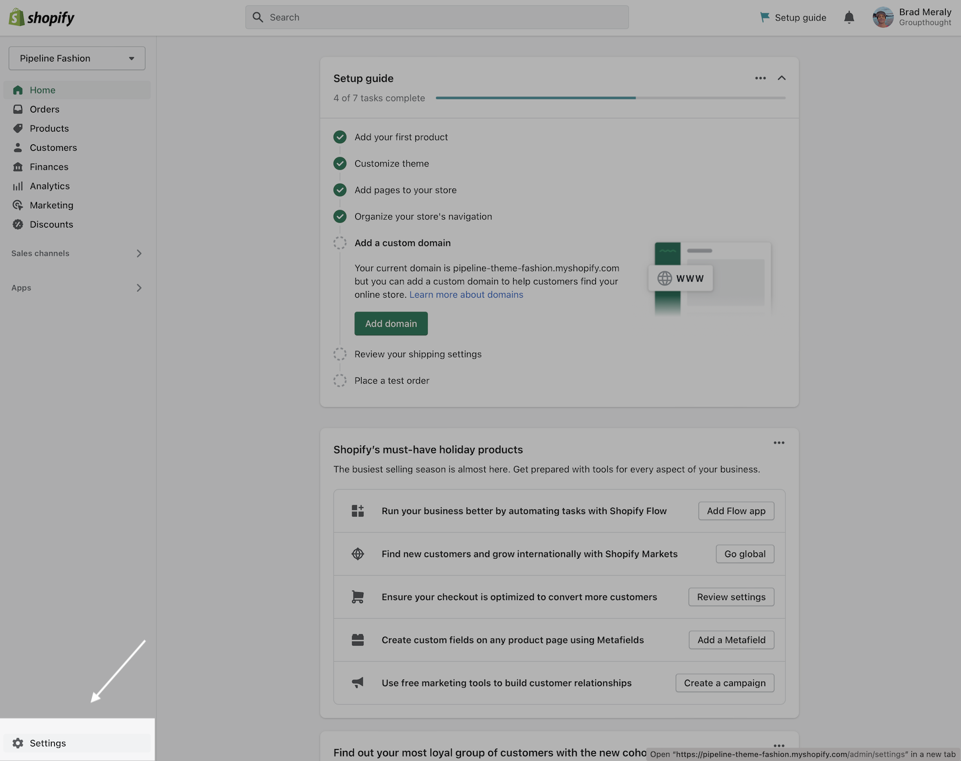Toggle 'Add pages to your store' checkmark
Screen dimensions: 961x761
(x=340, y=190)
